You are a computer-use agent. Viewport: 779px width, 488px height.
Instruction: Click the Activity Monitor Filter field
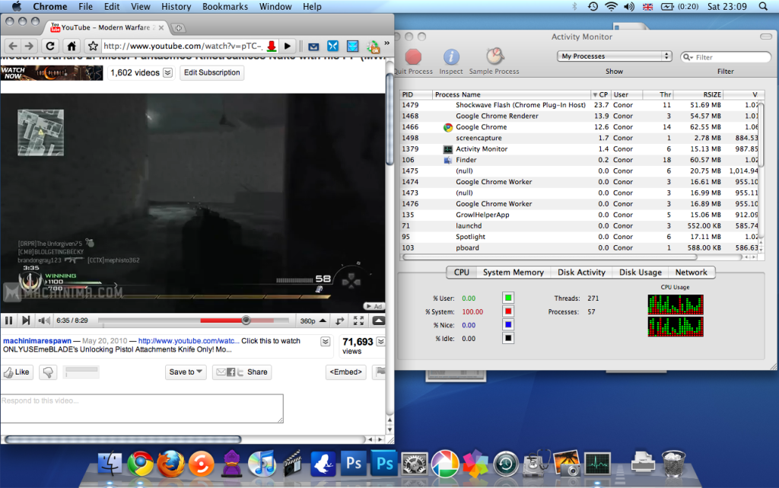coord(726,57)
